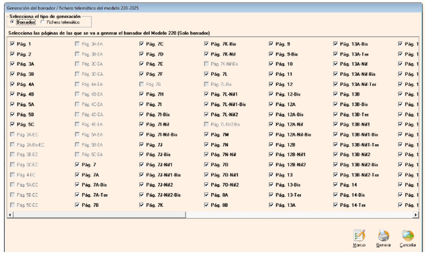Click the Marcar checklist icon
Viewport: 425px width, 258px height.
(359, 236)
